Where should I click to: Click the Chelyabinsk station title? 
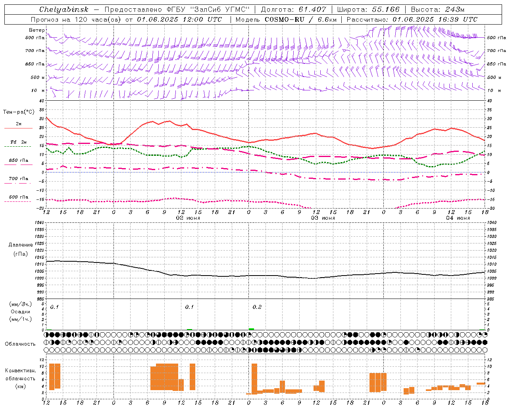(x=64, y=10)
